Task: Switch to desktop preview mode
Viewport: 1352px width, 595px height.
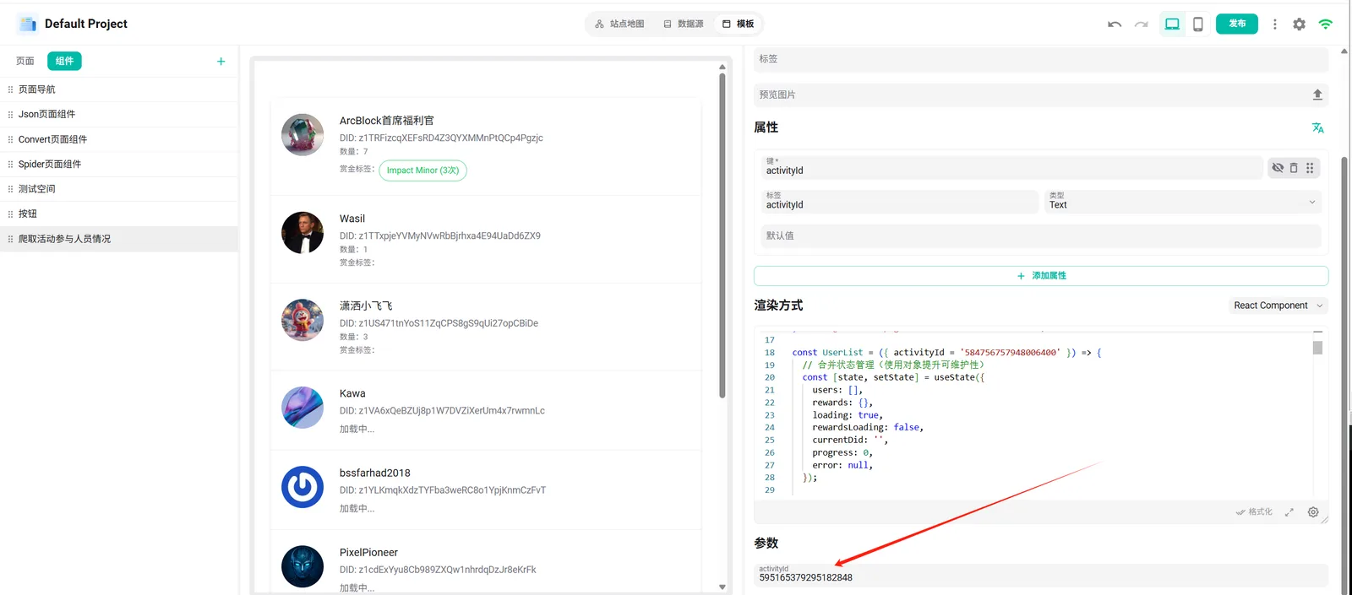Action: point(1172,24)
